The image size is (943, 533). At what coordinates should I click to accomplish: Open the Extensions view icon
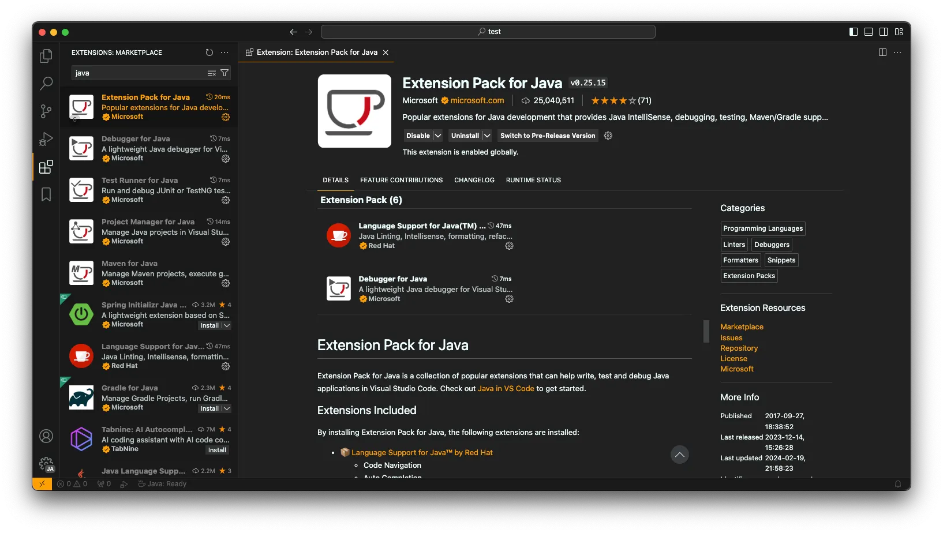click(46, 167)
